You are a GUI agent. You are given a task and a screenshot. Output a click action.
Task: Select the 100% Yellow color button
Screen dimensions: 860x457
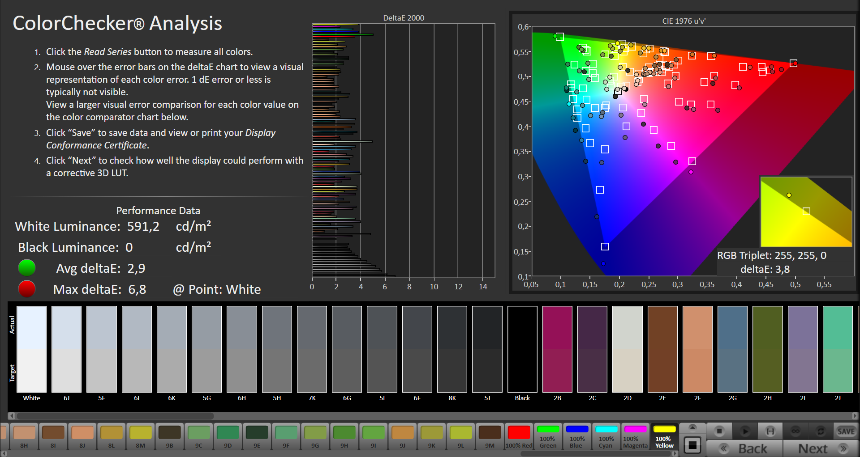pyautogui.click(x=664, y=436)
